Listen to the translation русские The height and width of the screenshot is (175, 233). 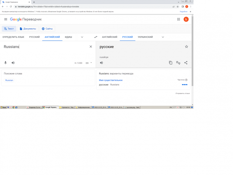click(101, 63)
